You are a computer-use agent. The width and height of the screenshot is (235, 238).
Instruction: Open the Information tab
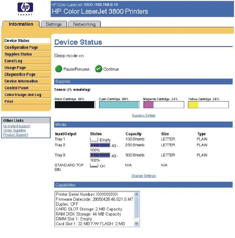coord(21,24)
